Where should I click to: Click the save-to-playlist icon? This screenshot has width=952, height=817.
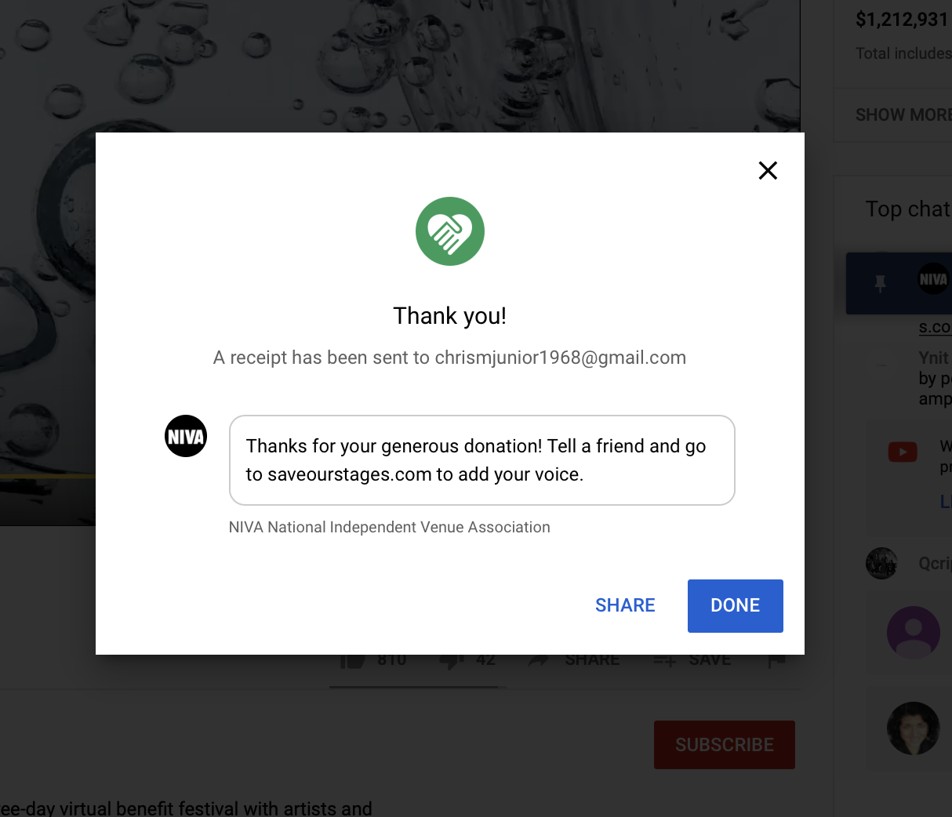coord(665,661)
